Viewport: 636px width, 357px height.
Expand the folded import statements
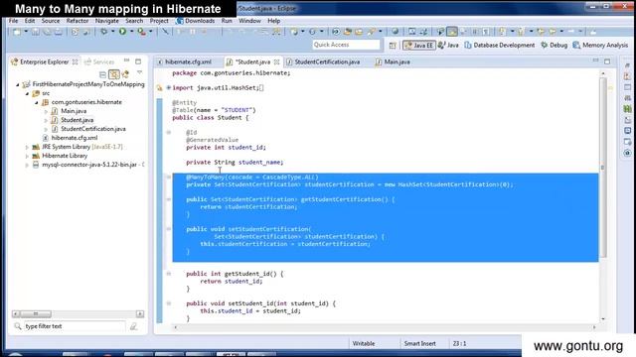point(169,87)
